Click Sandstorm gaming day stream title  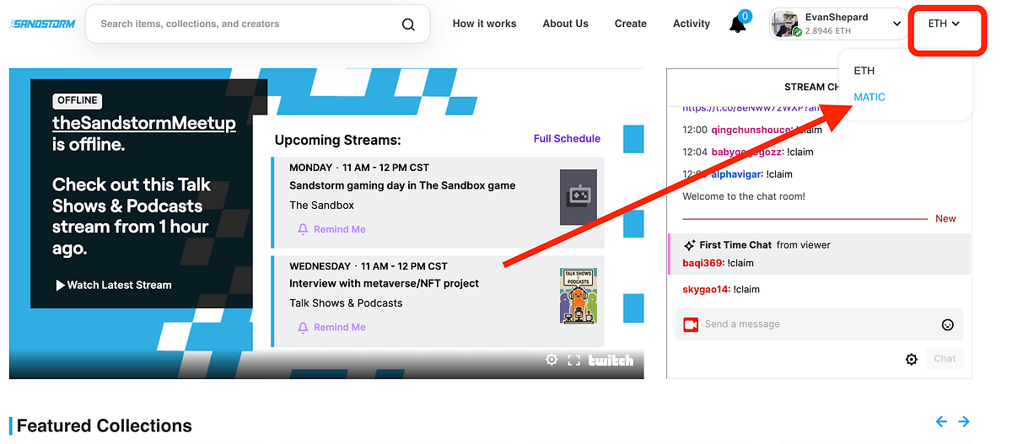tap(402, 185)
